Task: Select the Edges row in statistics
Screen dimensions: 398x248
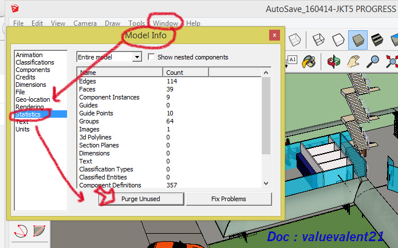Action: point(169,81)
